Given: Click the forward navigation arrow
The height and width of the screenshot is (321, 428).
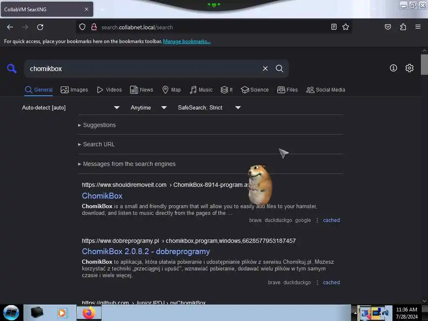Looking at the screenshot, I should click(25, 27).
